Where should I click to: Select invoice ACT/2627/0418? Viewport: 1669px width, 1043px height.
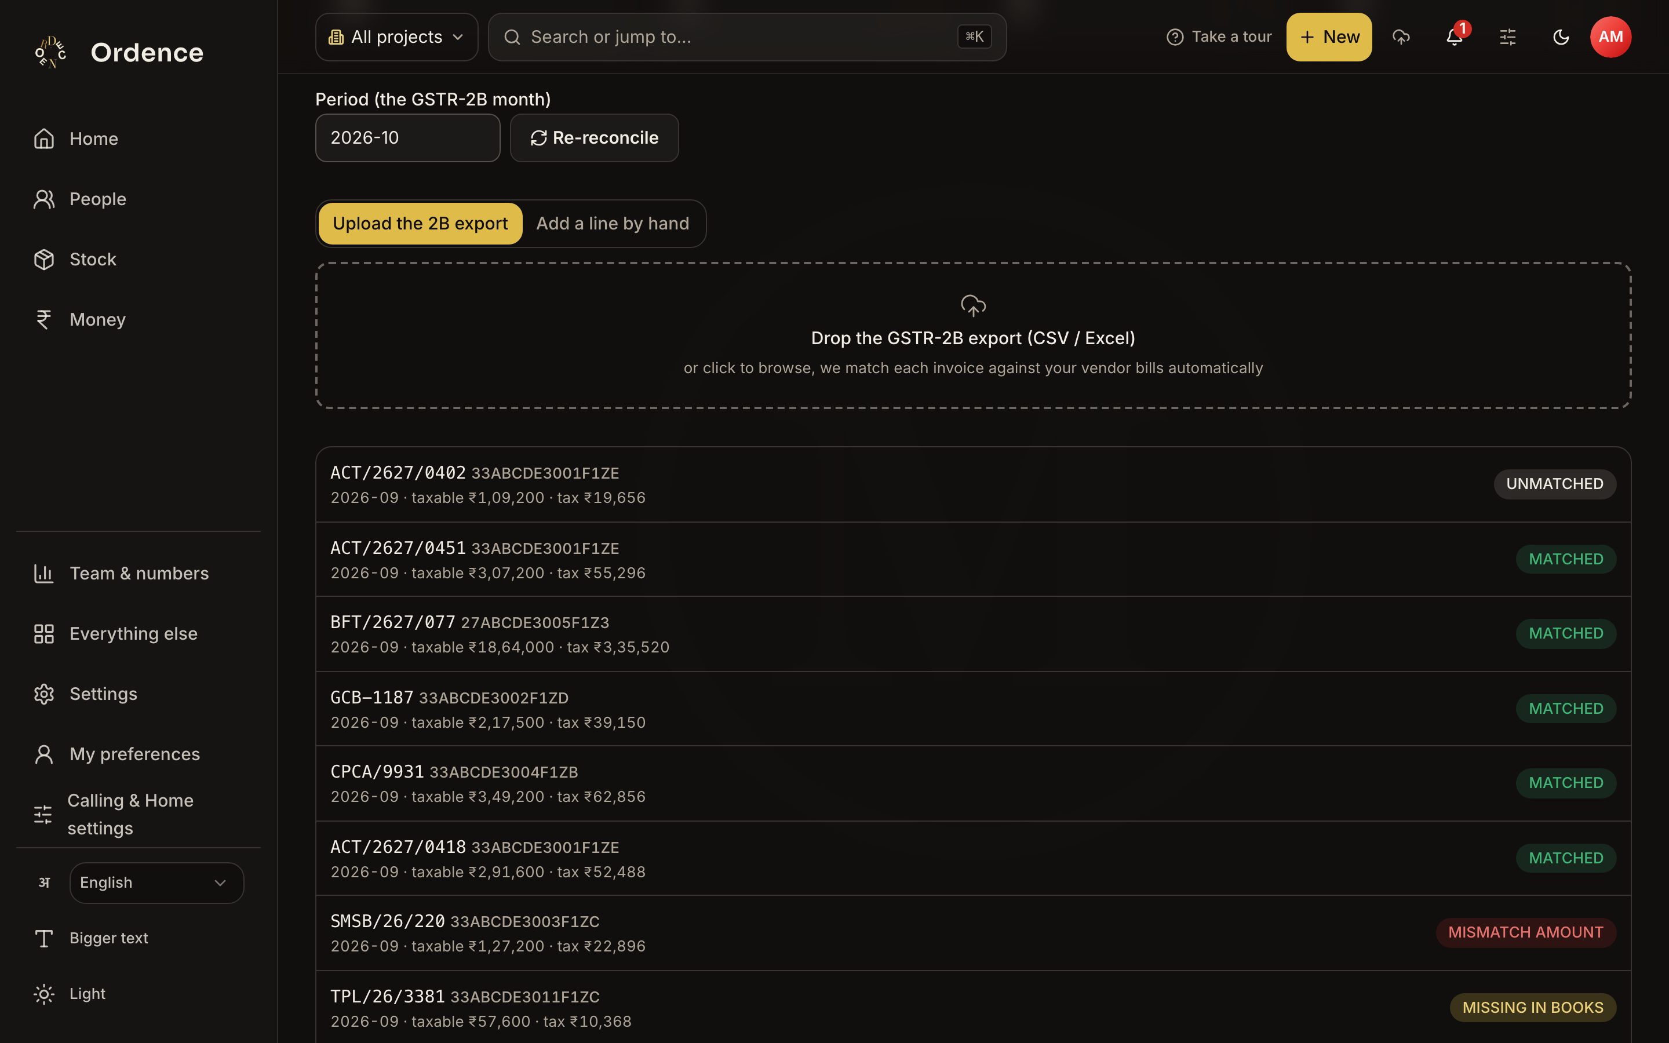pyautogui.click(x=973, y=859)
